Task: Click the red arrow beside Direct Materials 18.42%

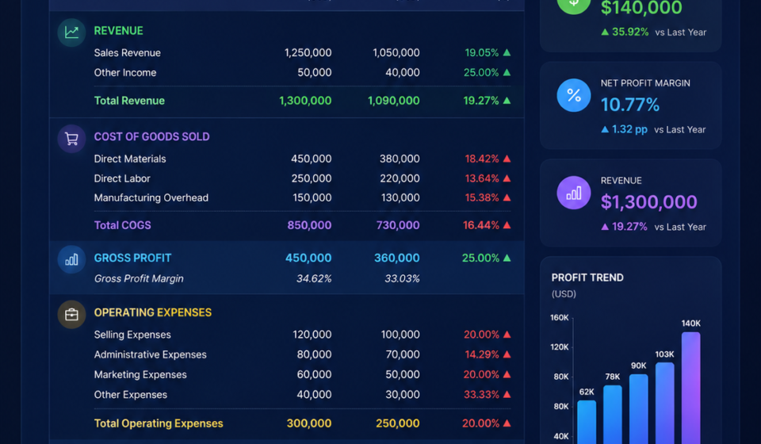Action: point(507,159)
